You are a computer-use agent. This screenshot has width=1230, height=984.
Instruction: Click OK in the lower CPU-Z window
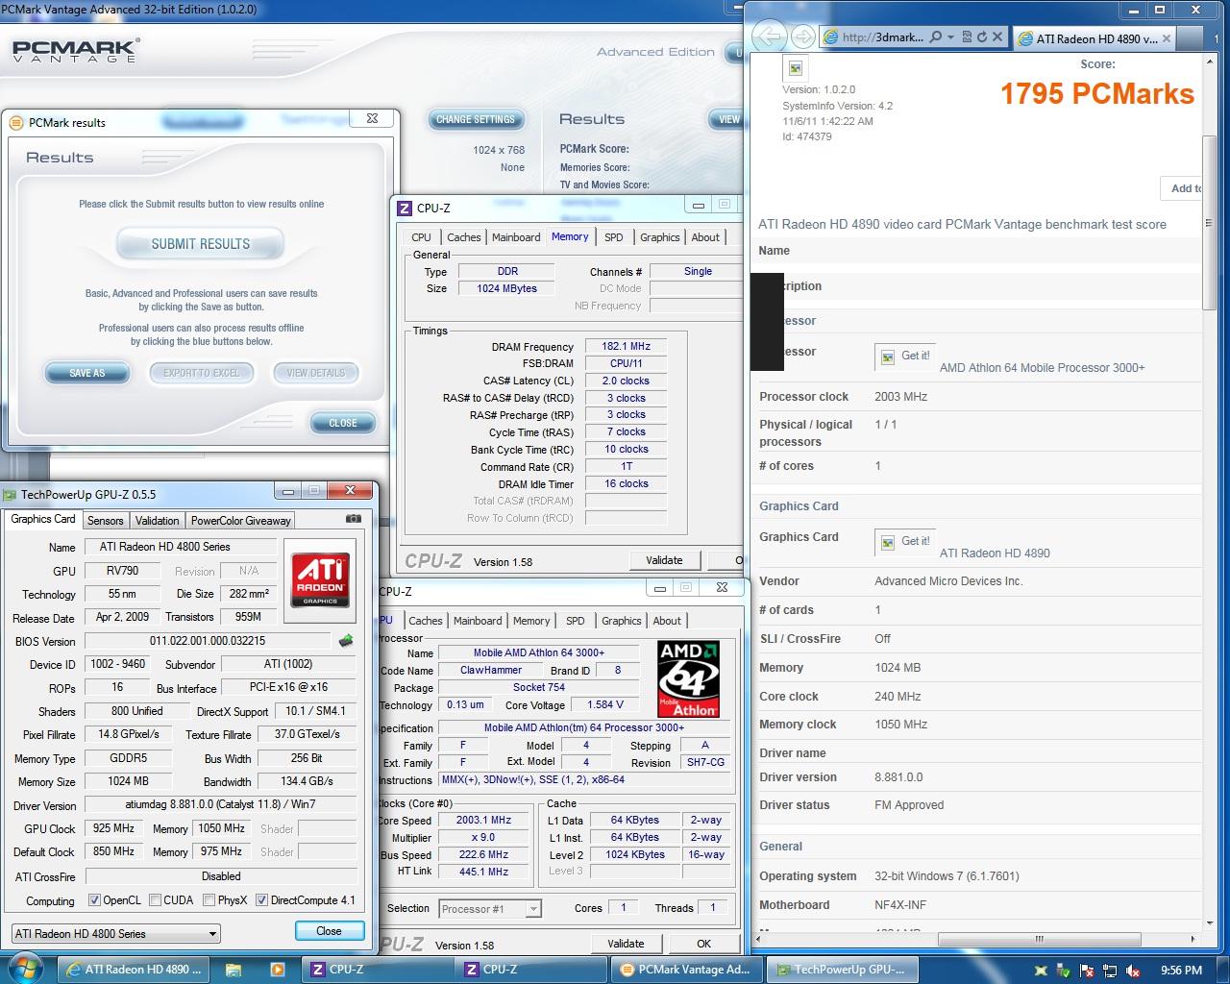coord(703,944)
